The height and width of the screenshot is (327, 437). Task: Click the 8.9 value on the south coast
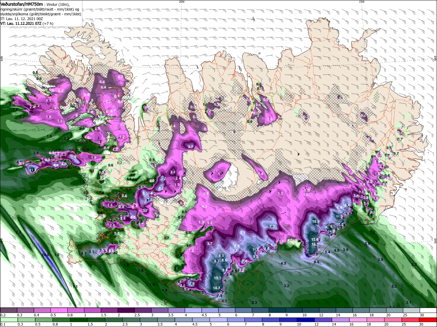tap(221, 256)
